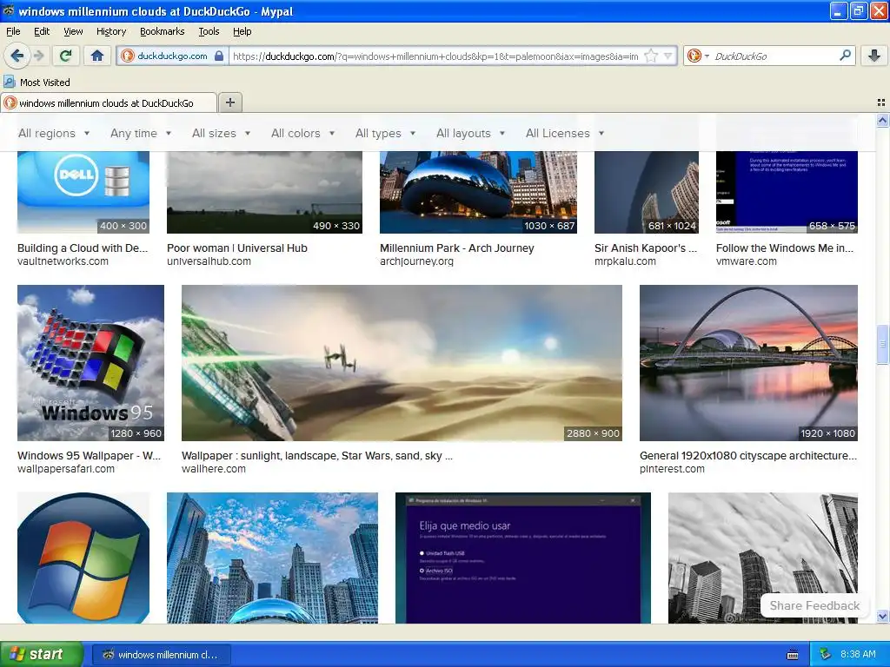890x667 pixels.
Task: Click the scrollbar up arrow
Action: point(882,120)
